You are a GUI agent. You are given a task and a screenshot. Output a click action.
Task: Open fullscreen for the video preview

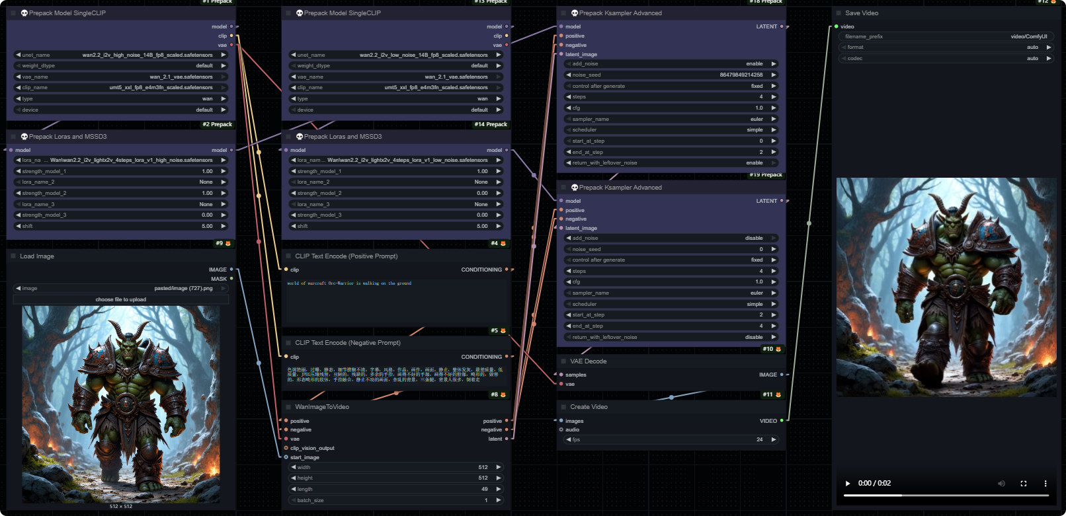tap(1024, 484)
